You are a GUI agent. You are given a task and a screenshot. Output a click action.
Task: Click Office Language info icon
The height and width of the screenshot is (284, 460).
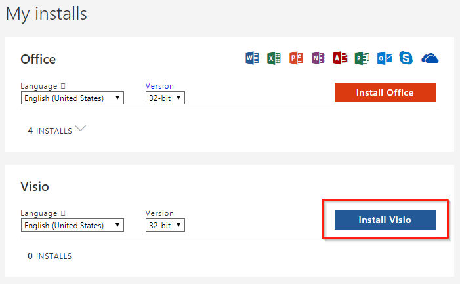point(63,86)
